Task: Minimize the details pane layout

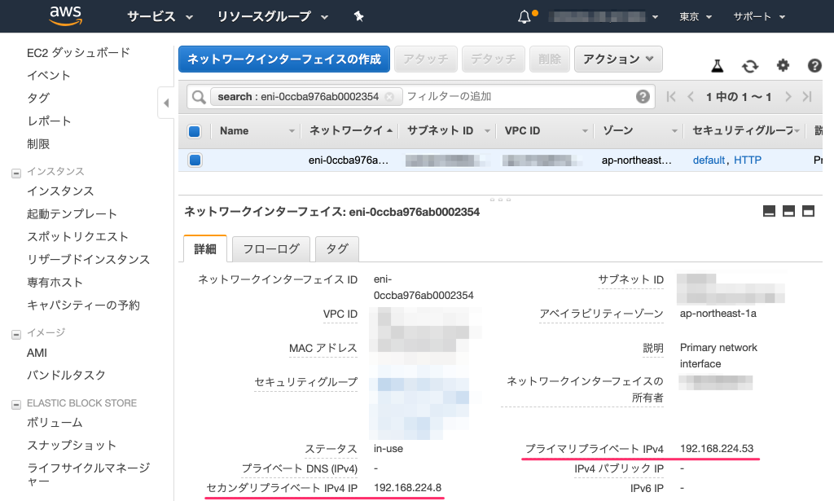Action: tap(769, 211)
